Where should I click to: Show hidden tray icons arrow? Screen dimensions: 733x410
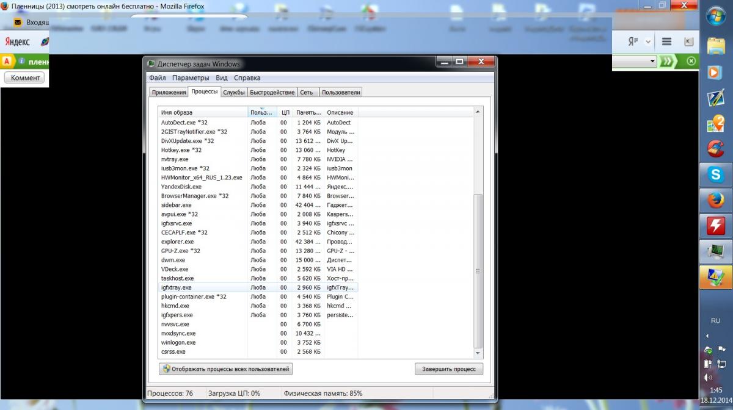pyautogui.click(x=707, y=336)
